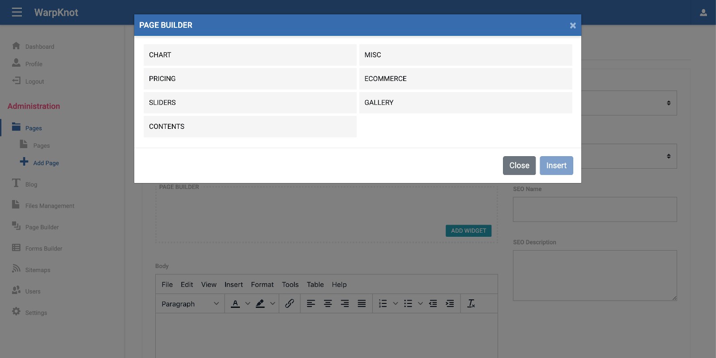
Task: Center align text in editor
Action: coord(328,303)
